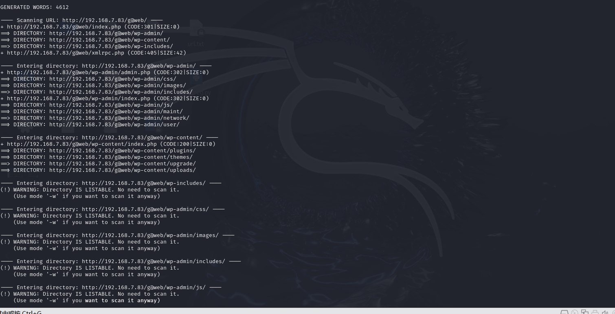Click the rightmost device icon in status bar
Image resolution: width=615 pixels, height=314 pixels.
click(613, 312)
